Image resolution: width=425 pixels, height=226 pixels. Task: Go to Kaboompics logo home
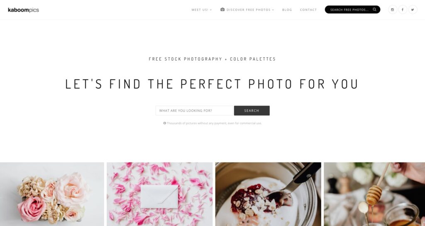click(23, 10)
